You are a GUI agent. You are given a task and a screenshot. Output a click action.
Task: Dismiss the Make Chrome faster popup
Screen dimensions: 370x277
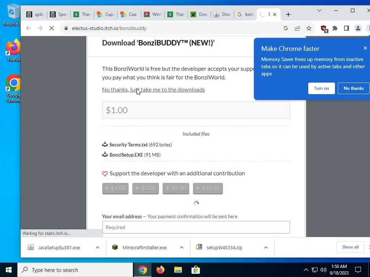pos(365,48)
